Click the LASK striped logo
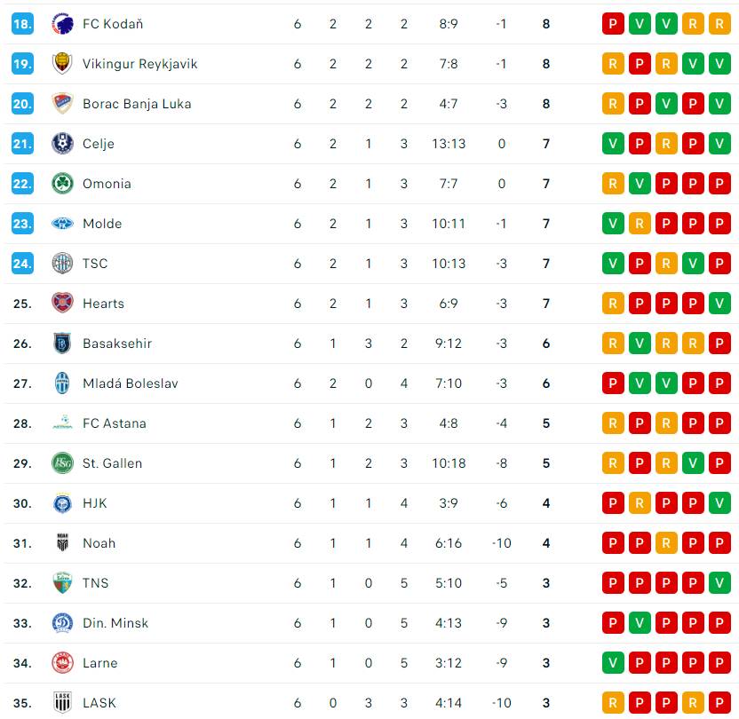This screenshot has width=739, height=719. (x=62, y=703)
